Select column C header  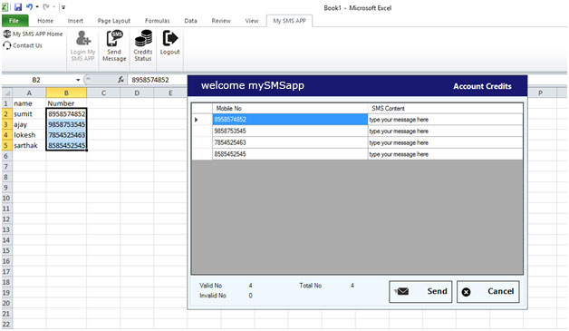pyautogui.click(x=103, y=93)
